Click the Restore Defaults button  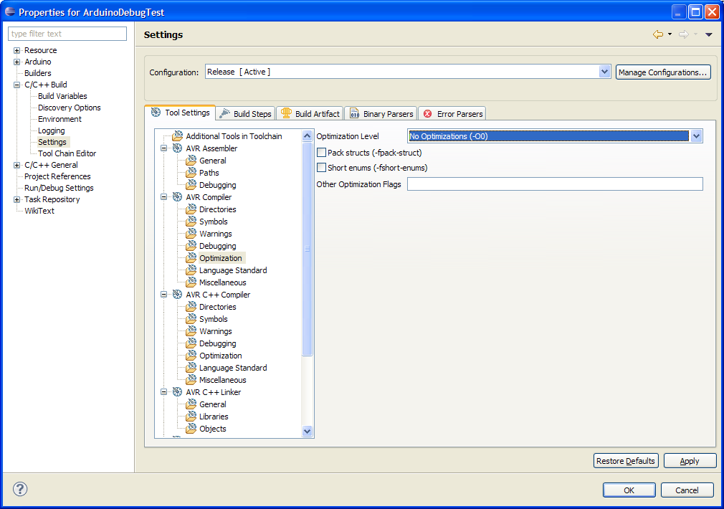coord(625,461)
